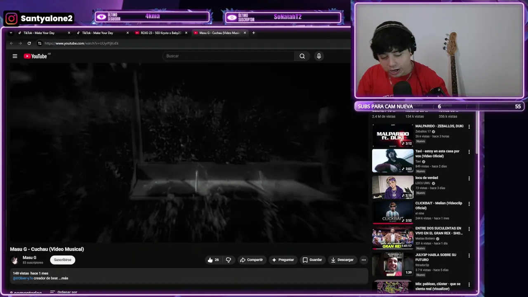
Task: Click the Suscribirse button
Action: [x=63, y=260]
